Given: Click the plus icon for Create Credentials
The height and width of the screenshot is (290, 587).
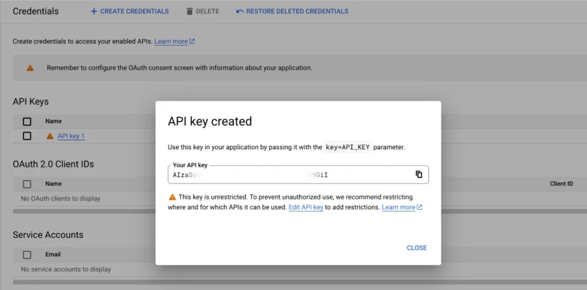Looking at the screenshot, I should point(94,11).
